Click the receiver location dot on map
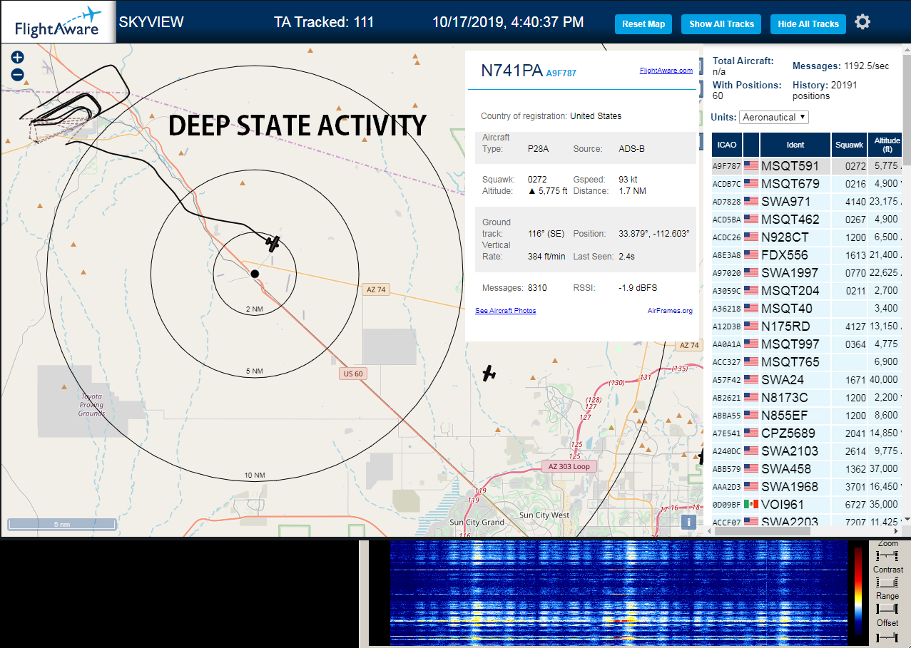The height and width of the screenshot is (648, 911). (x=255, y=273)
